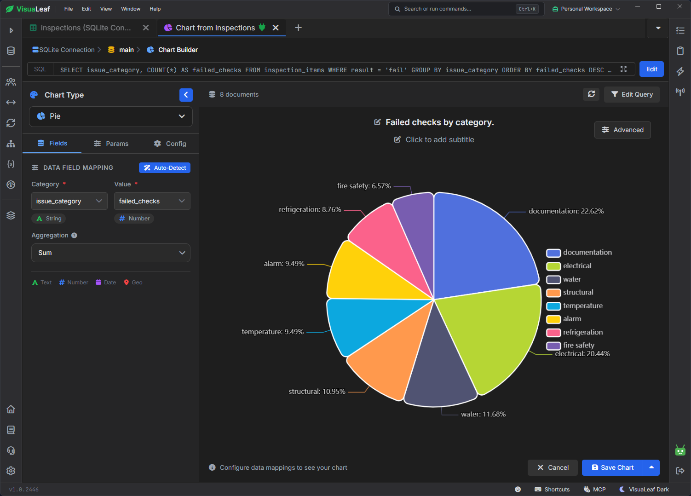Open the issue_category Category dropdown
This screenshot has height=496, width=691.
coord(69,201)
